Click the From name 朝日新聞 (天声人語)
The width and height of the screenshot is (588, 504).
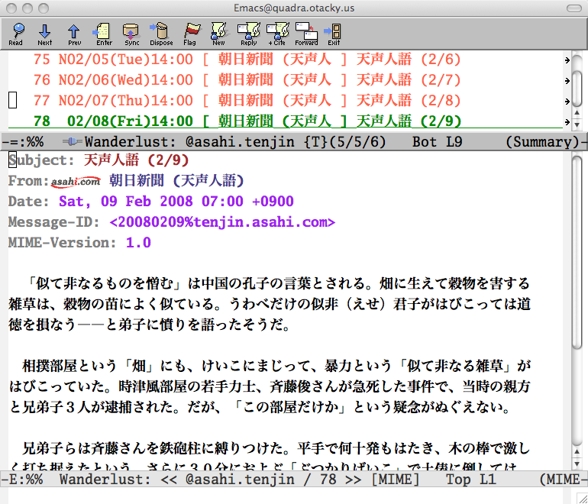click(x=176, y=181)
